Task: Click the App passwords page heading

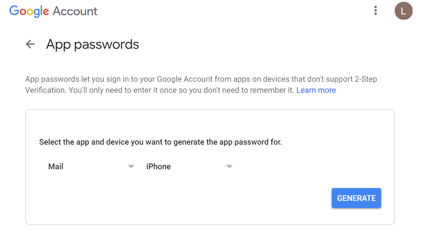Action: click(93, 44)
